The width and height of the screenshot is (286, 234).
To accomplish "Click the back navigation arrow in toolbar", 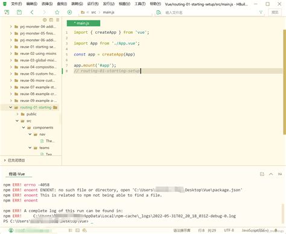I will pos(32,12).
